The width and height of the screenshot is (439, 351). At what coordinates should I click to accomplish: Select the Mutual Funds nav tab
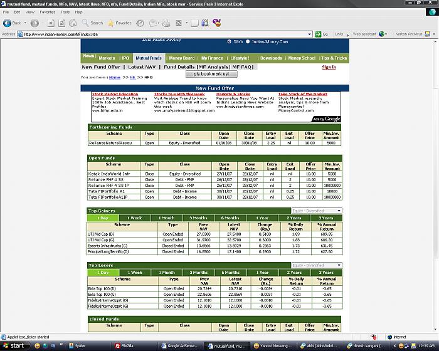pyautogui.click(x=149, y=58)
